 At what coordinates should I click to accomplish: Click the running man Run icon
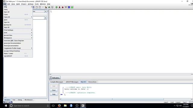pyautogui.click(x=60, y=7)
